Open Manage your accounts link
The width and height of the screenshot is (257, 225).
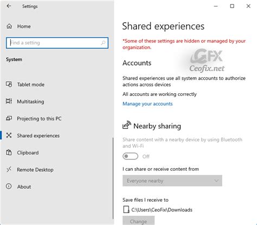147,104
